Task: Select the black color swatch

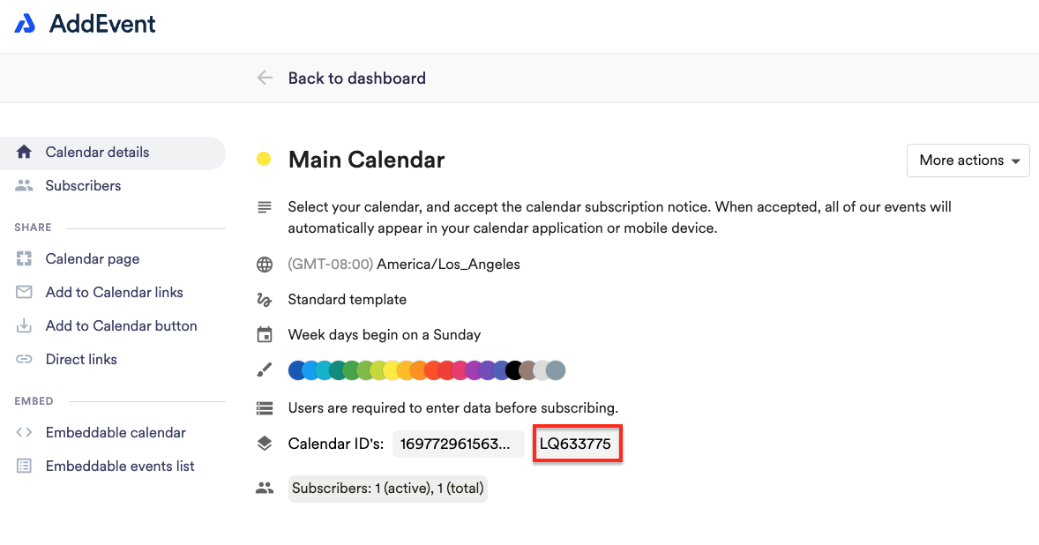Action: [x=514, y=370]
